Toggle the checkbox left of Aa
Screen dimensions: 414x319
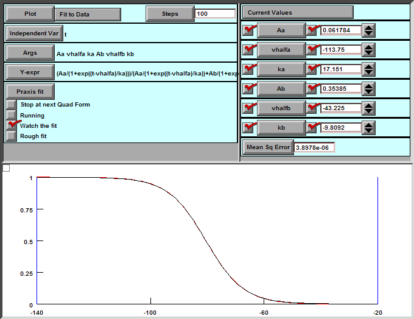pyautogui.click(x=248, y=30)
